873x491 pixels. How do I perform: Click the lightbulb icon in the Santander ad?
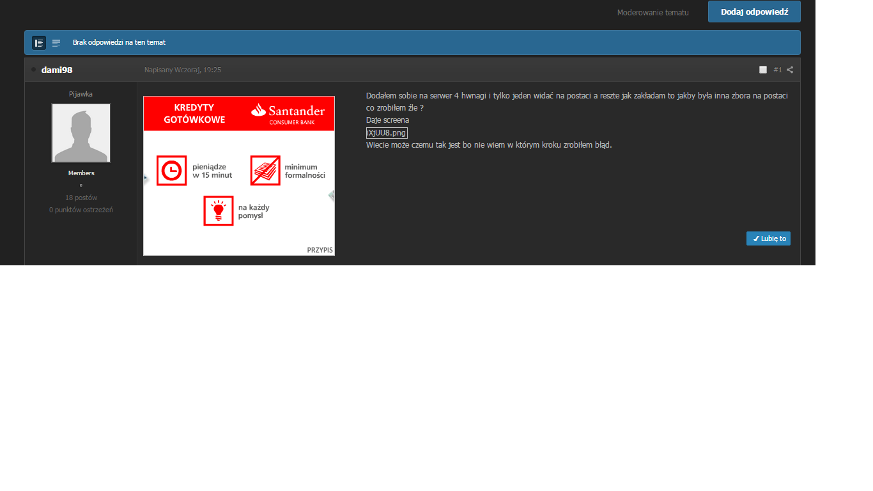coord(219,211)
